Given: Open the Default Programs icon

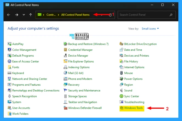Looking at the screenshot, I should [x=9, y=56].
